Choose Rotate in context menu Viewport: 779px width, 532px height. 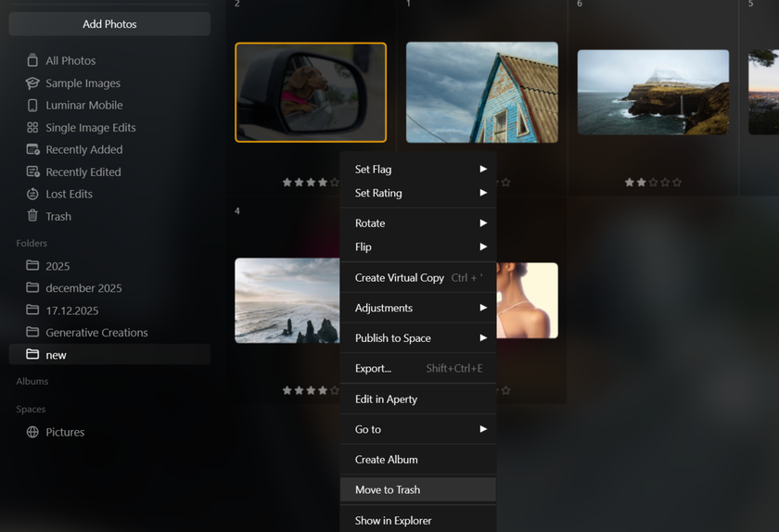pos(418,223)
